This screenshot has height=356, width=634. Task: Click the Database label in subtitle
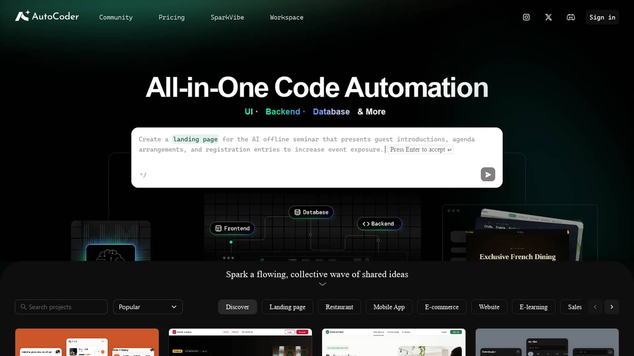click(331, 112)
